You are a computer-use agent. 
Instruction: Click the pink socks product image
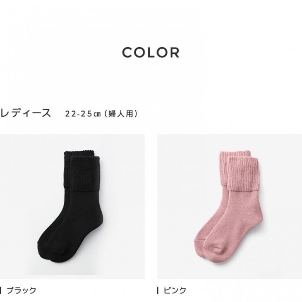point(230,206)
